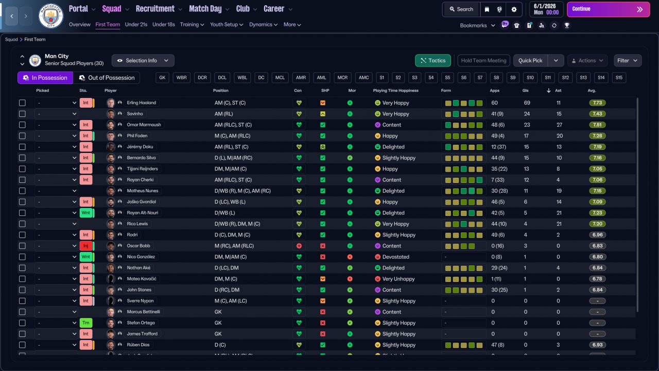Open settings via the gear icon
Screen dimensions: 659x371
pyautogui.click(x=514, y=9)
